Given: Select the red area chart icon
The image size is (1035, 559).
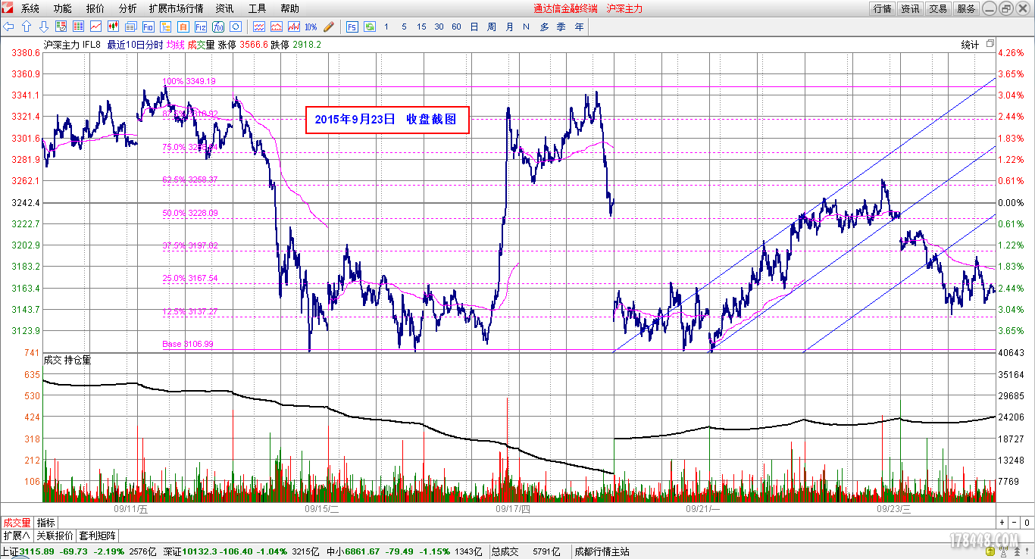Looking at the screenshot, I should point(277,27).
